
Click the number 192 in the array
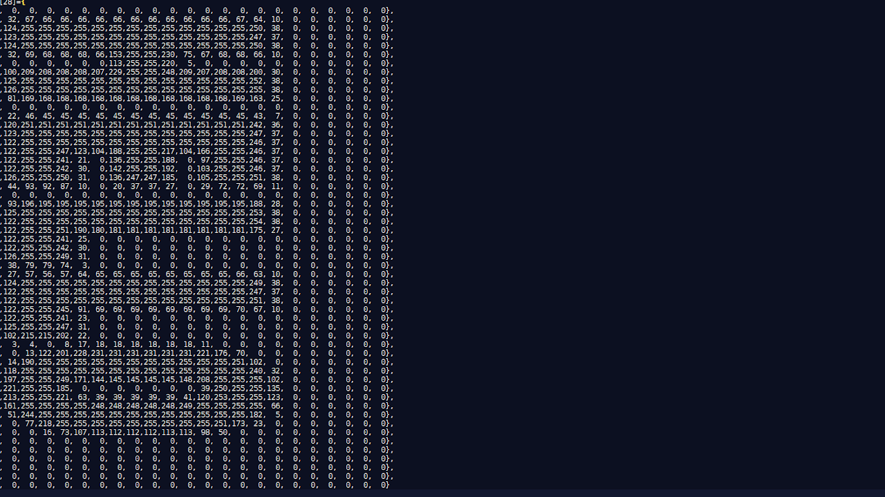(169, 169)
